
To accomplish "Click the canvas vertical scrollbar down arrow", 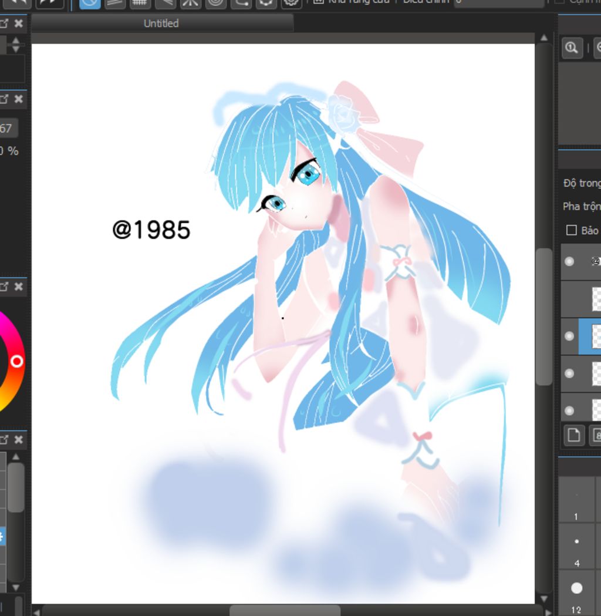I will point(544,599).
